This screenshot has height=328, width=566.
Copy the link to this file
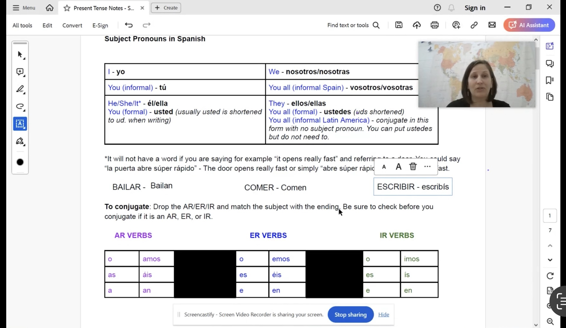(474, 25)
